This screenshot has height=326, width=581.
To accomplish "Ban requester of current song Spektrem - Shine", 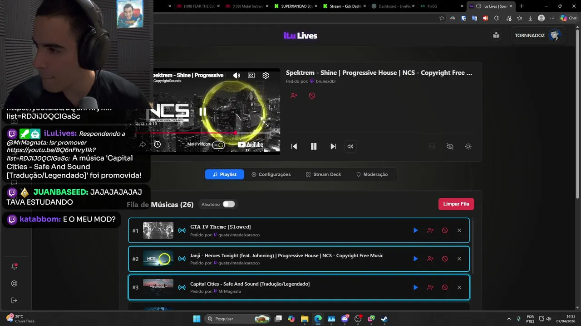I will click(x=294, y=96).
